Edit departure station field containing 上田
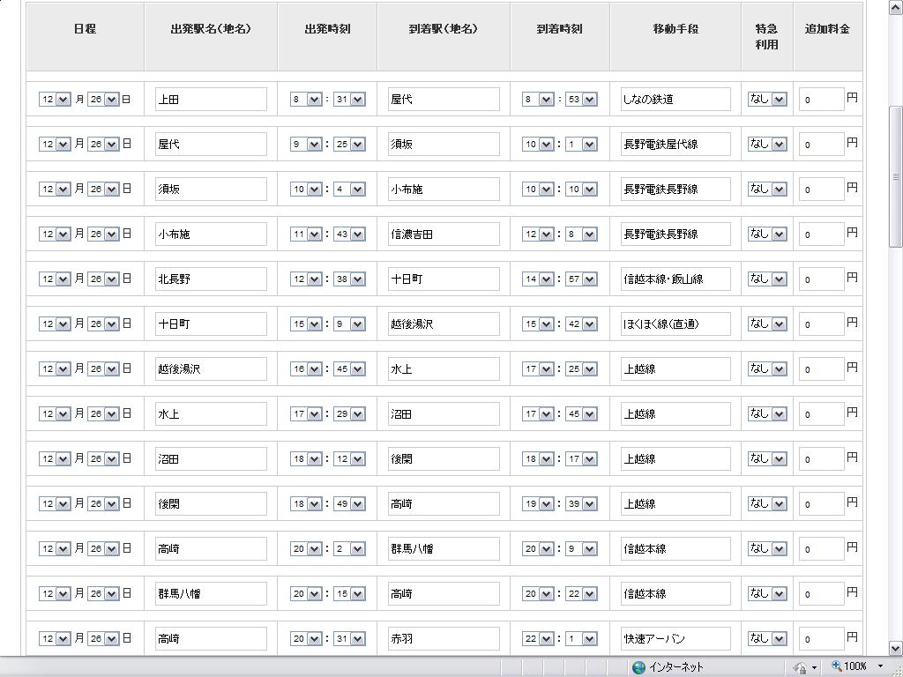This screenshot has height=677, width=903. pyautogui.click(x=211, y=99)
